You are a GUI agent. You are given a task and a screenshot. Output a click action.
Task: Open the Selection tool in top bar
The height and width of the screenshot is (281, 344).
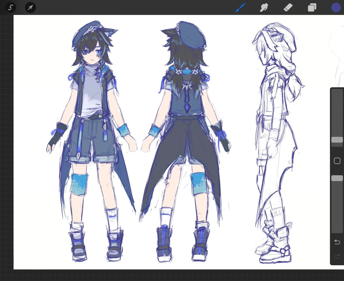point(10,7)
